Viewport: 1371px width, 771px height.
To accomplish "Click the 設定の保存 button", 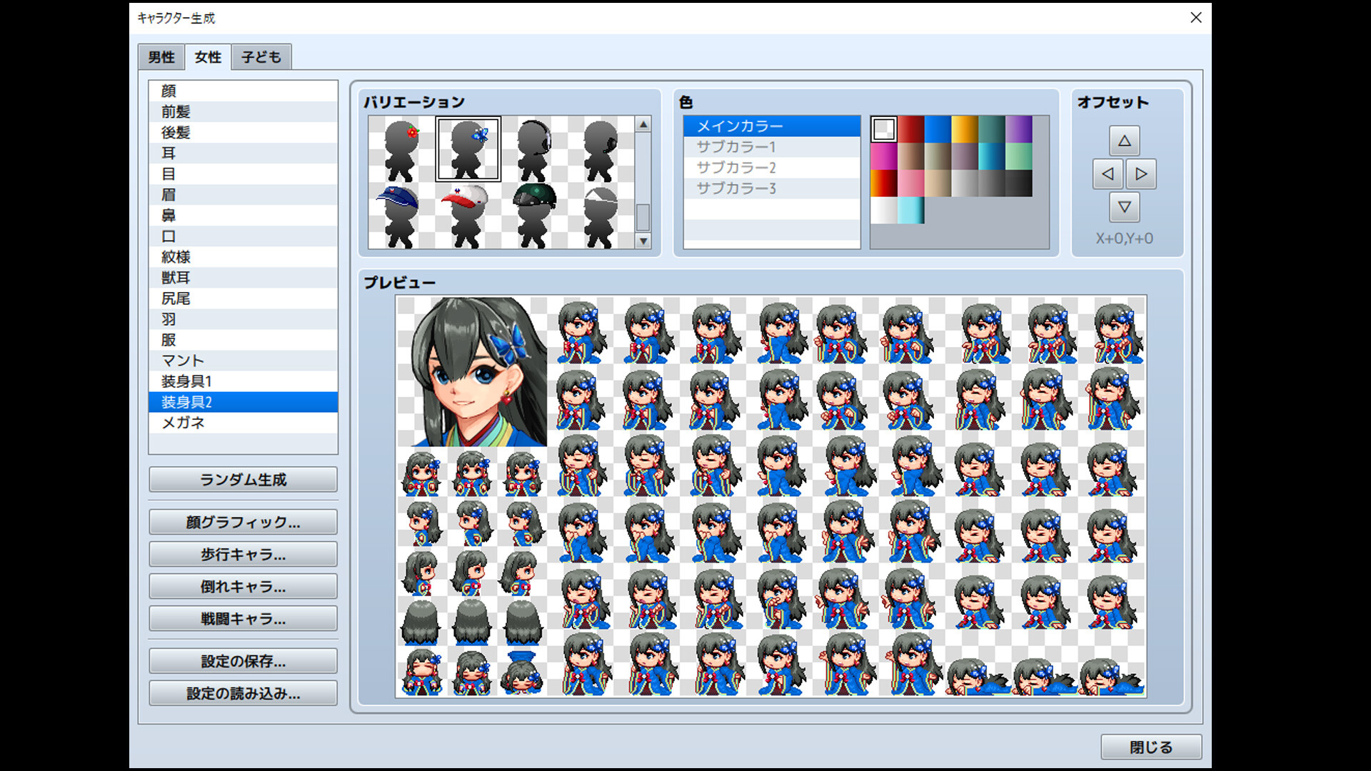I will tap(242, 661).
